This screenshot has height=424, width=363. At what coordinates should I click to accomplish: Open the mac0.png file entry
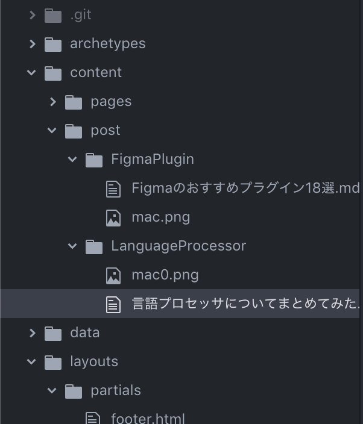point(165,275)
